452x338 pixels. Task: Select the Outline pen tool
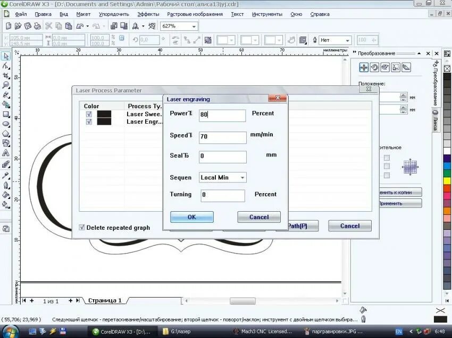point(6,185)
